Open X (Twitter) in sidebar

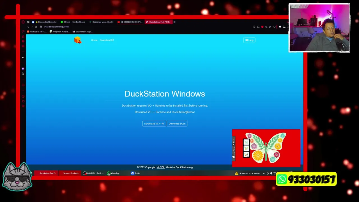[x=23, y=74]
